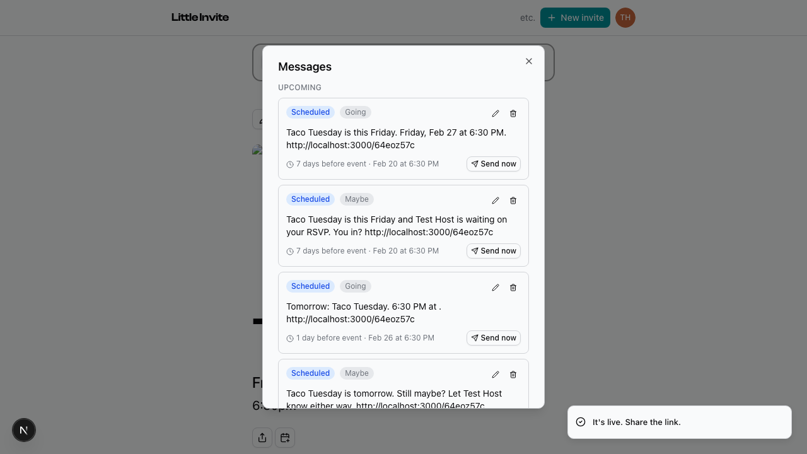Open the Next.js dev tools badge
This screenshot has width=807, height=454.
pyautogui.click(x=24, y=430)
